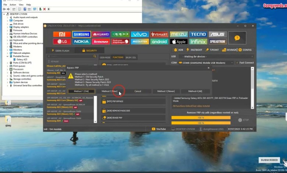The height and width of the screenshot is (173, 287).
Task: Click the [ADB] REMOVE PASSCODE function
Action: (x=133, y=110)
